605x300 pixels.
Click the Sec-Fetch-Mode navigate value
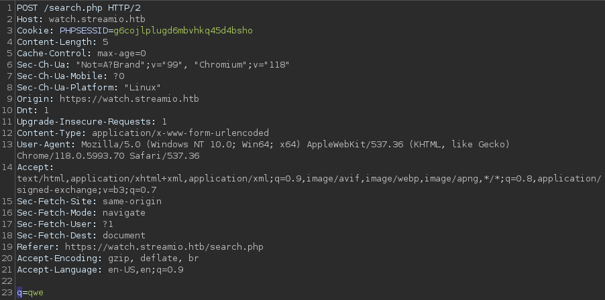tap(124, 212)
